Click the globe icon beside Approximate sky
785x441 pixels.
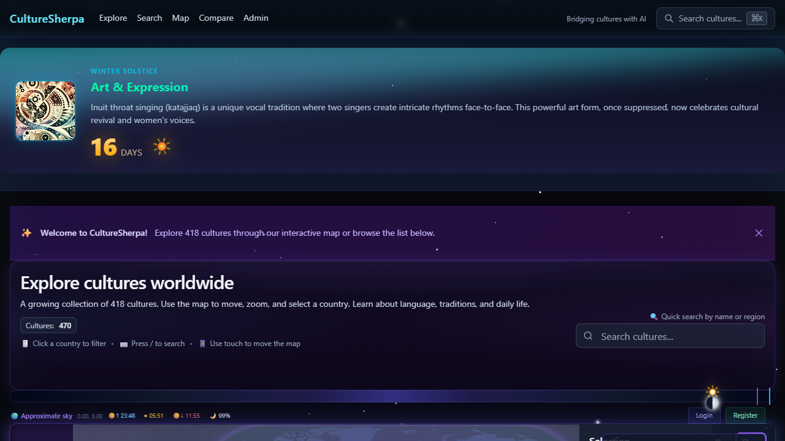15,416
